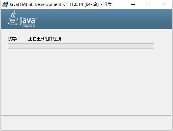Click the installation progress bar
The image size is (173, 131).
point(81,46)
